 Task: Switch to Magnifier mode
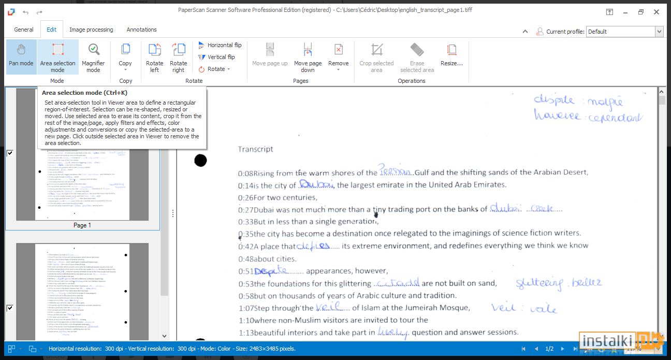(x=93, y=56)
